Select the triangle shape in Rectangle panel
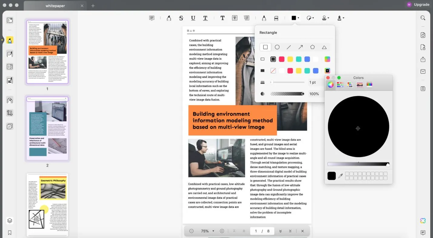This screenshot has width=433, height=238. 324,47
